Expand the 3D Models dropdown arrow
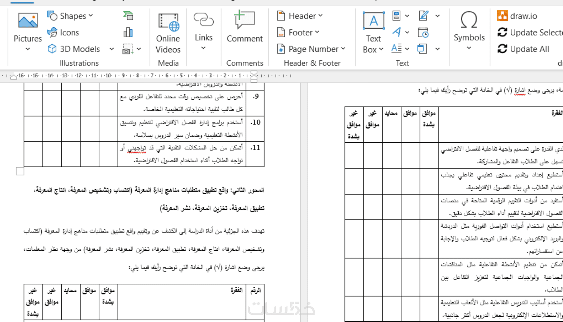 point(112,49)
